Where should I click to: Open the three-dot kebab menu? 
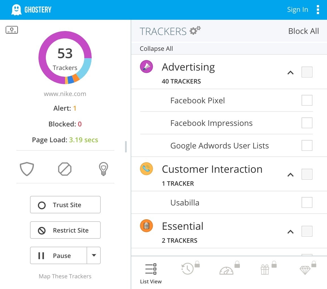click(318, 10)
